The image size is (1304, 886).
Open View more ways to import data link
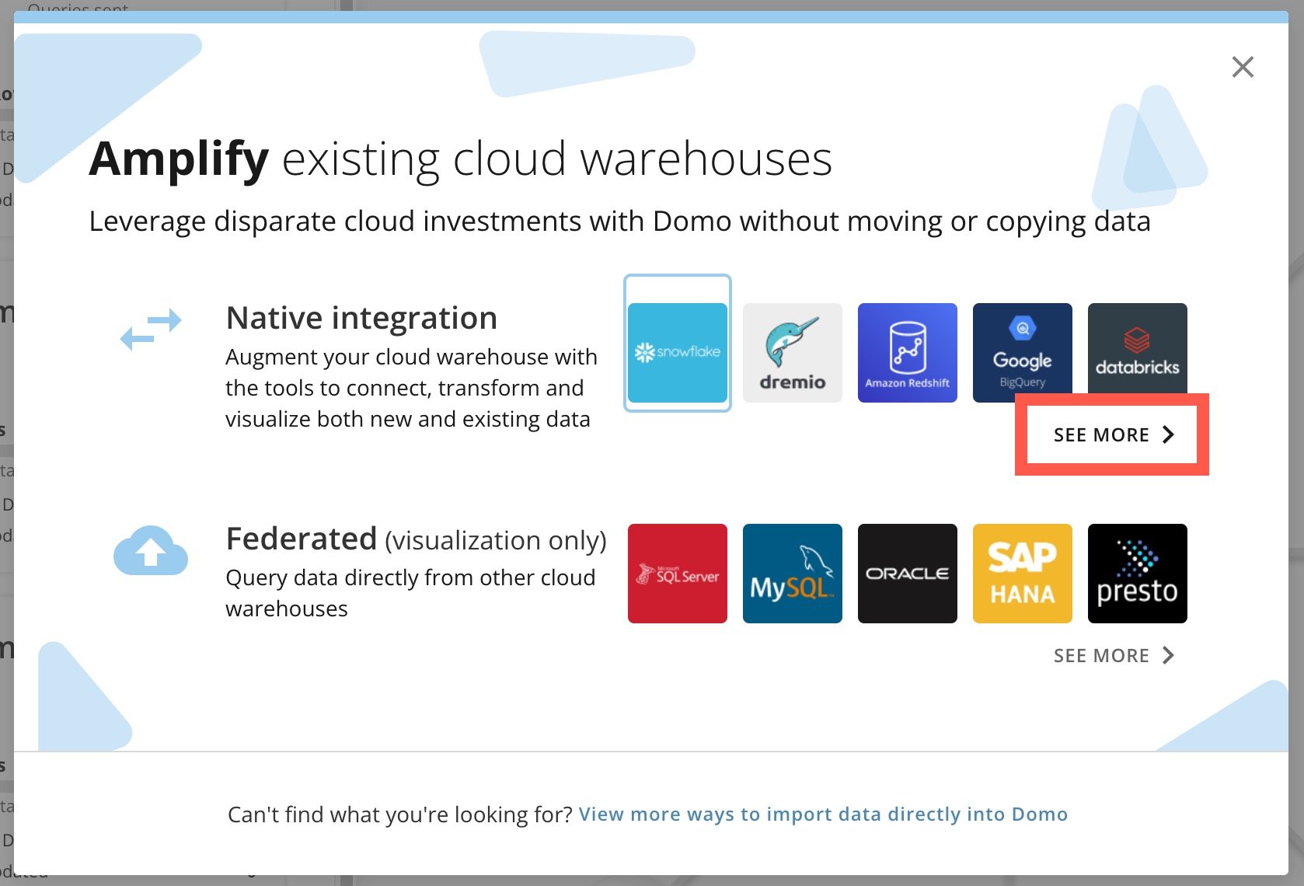pos(823,814)
